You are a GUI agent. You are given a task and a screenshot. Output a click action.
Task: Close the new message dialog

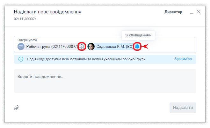[x=199, y=12]
